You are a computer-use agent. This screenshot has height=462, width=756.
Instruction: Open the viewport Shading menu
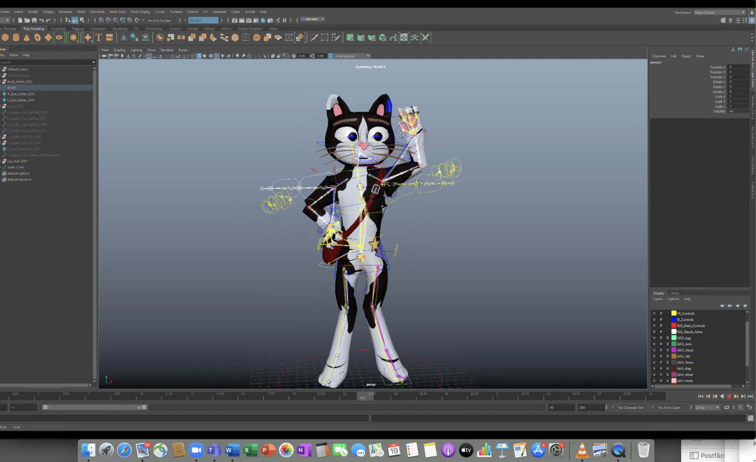[119, 50]
